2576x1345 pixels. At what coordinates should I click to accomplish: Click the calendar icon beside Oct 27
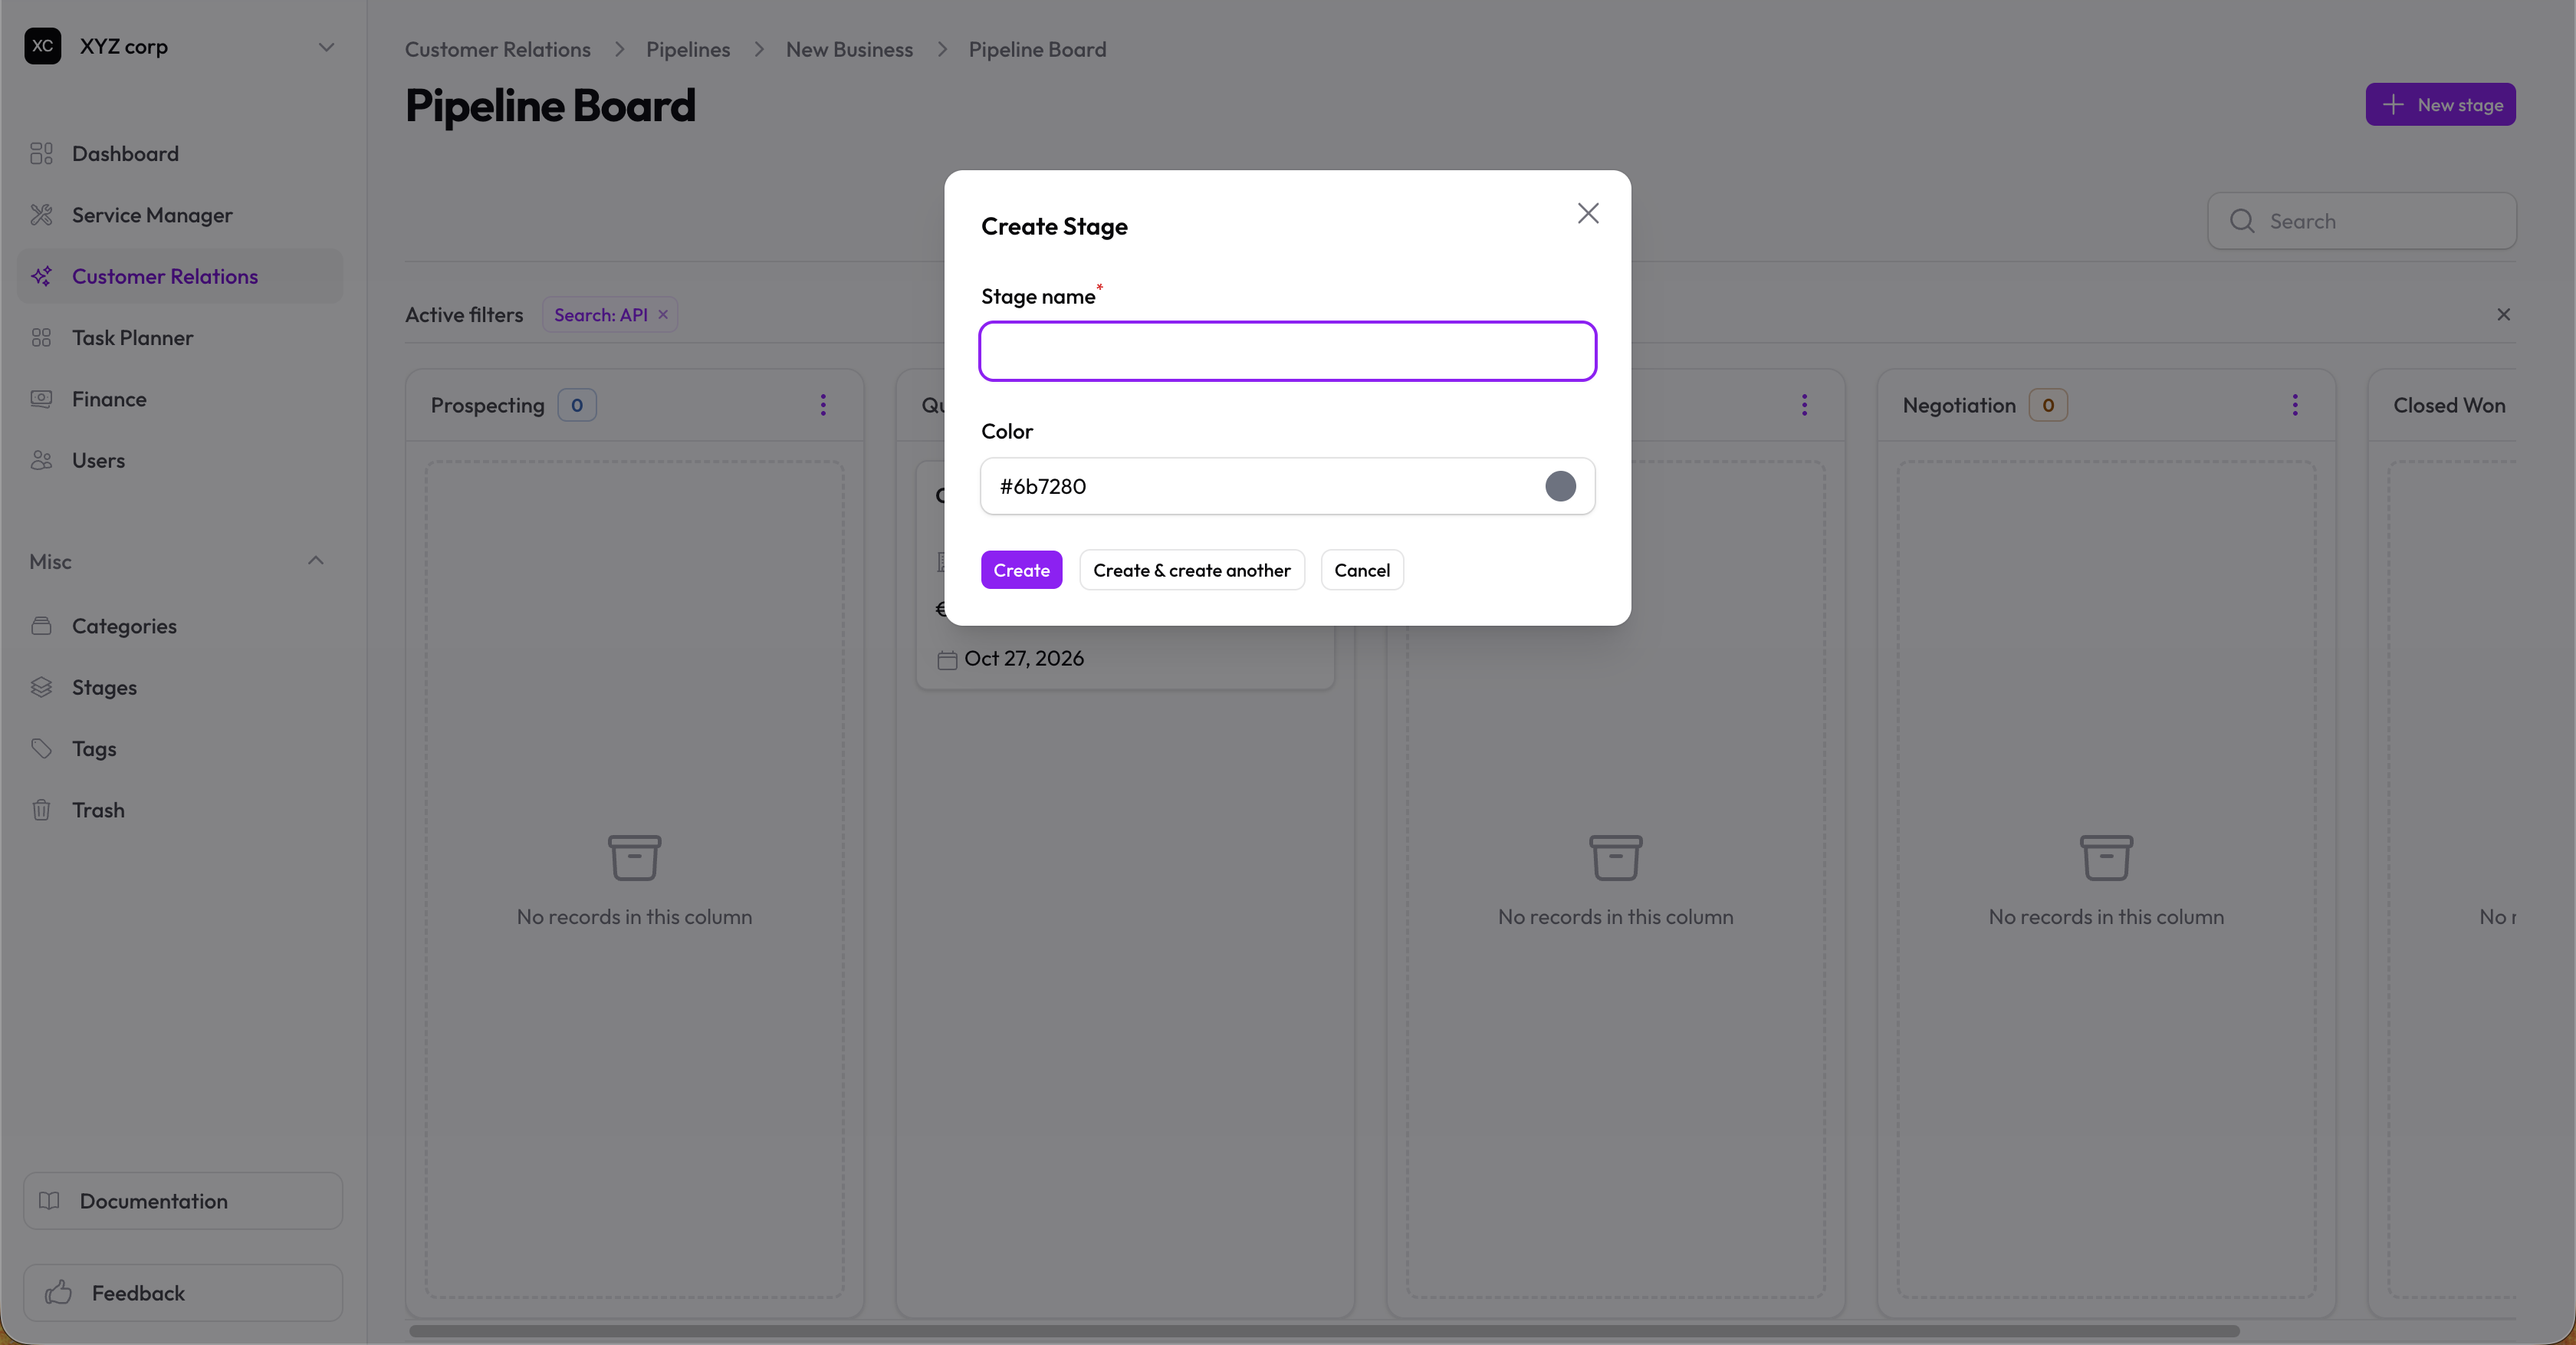947,659
